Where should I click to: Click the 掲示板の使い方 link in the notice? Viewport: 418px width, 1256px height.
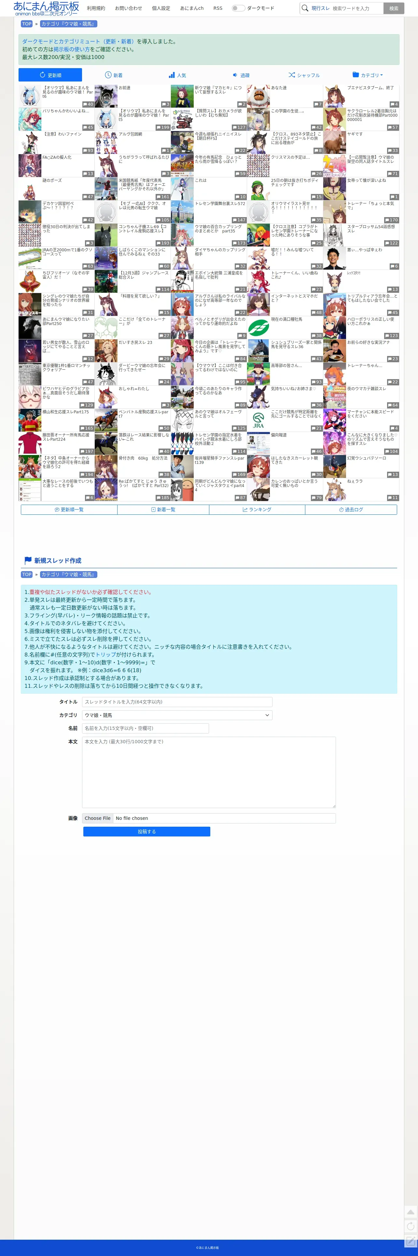click(x=71, y=49)
